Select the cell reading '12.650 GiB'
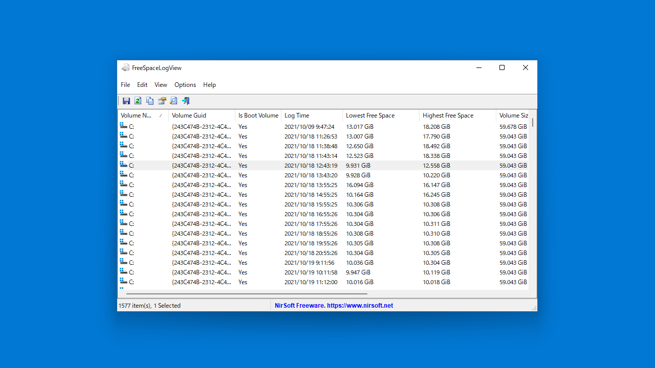 click(360, 146)
